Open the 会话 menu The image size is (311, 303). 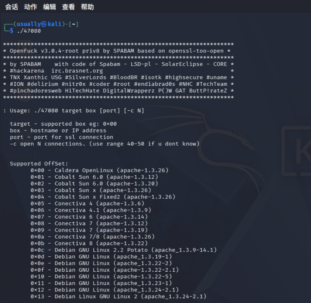tap(12, 7)
